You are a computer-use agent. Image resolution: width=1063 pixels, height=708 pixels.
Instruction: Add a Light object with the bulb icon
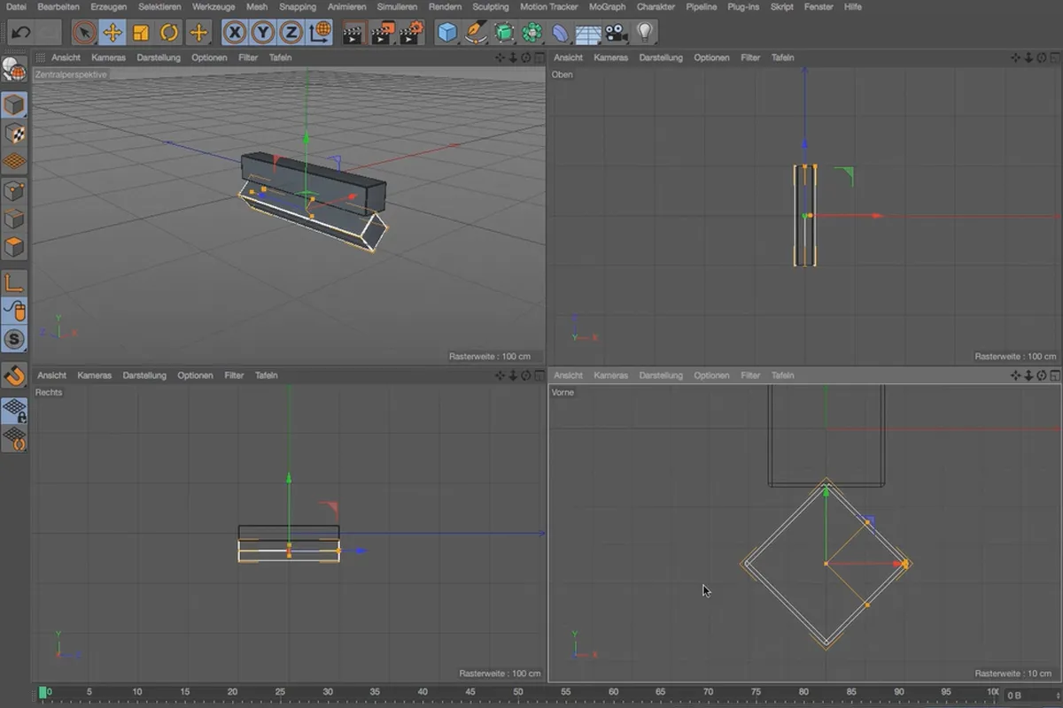[644, 33]
